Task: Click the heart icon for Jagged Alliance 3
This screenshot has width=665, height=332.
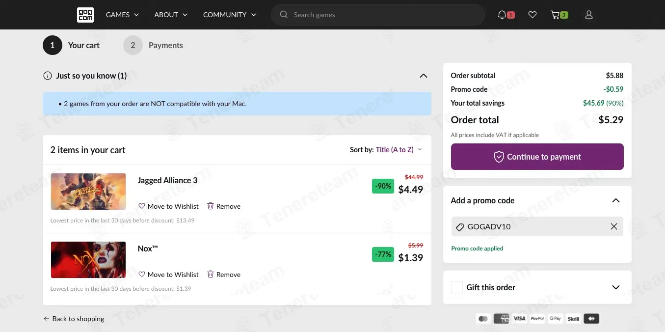Action: pyautogui.click(x=142, y=206)
